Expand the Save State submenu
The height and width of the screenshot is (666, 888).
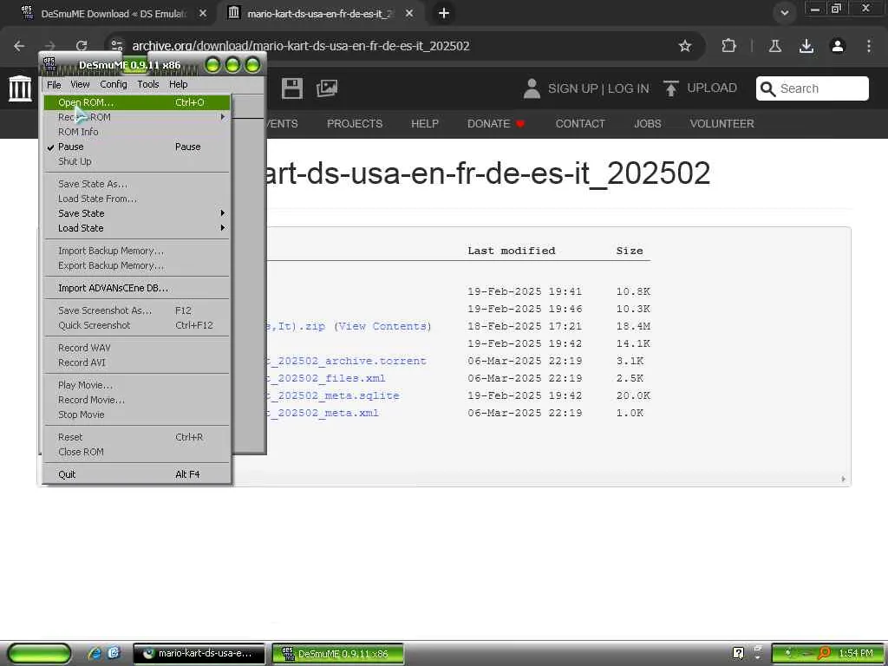coord(137,213)
